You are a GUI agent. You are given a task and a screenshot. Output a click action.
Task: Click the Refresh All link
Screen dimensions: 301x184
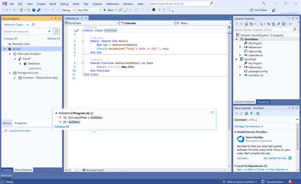pyautogui.click(x=53, y=39)
